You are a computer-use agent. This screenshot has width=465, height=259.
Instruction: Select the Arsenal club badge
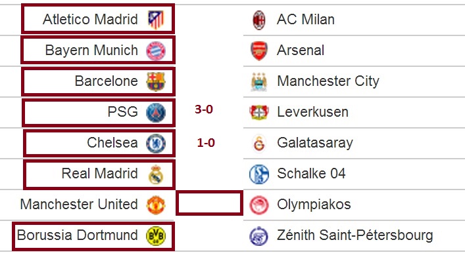click(x=259, y=51)
